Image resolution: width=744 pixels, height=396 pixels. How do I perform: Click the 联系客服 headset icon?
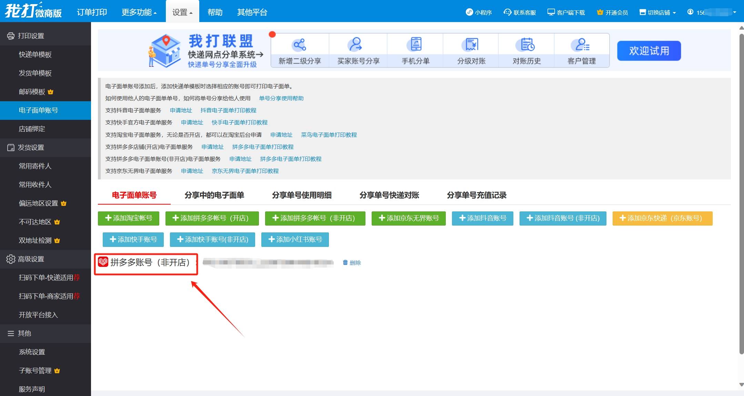click(507, 12)
